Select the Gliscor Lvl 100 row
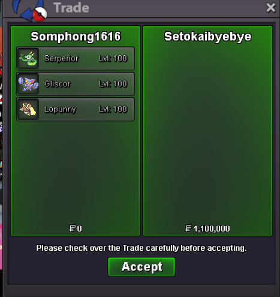Screen dimensions: 280x297 (x=76, y=84)
